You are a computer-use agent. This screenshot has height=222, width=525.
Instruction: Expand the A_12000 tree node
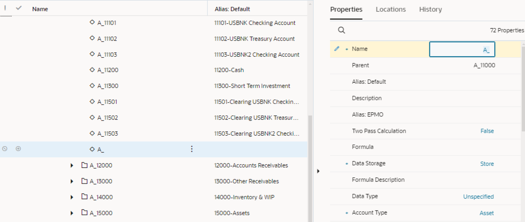[x=72, y=165]
